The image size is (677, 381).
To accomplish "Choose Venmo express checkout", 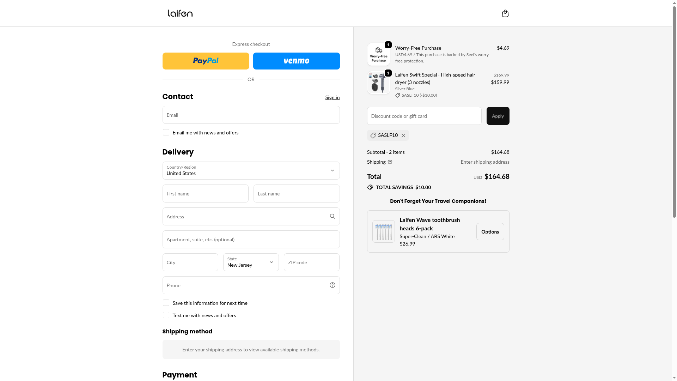I will (x=296, y=61).
